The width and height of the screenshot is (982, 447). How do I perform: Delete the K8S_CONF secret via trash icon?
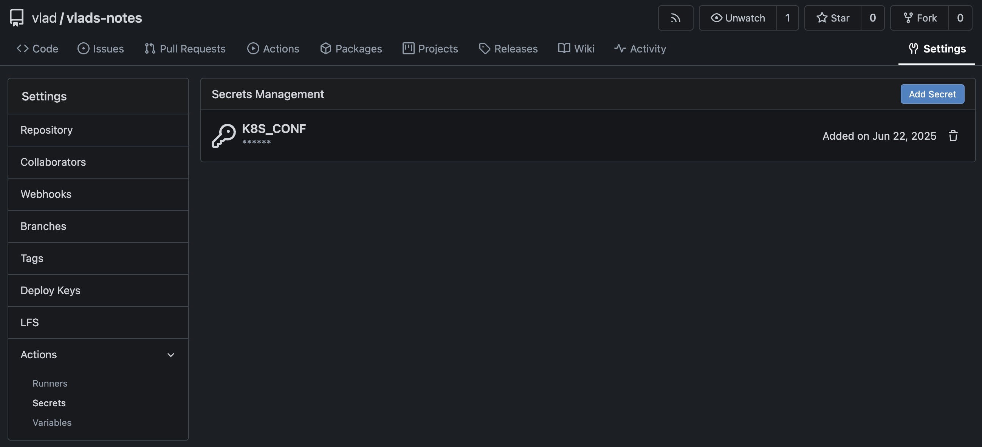point(953,136)
